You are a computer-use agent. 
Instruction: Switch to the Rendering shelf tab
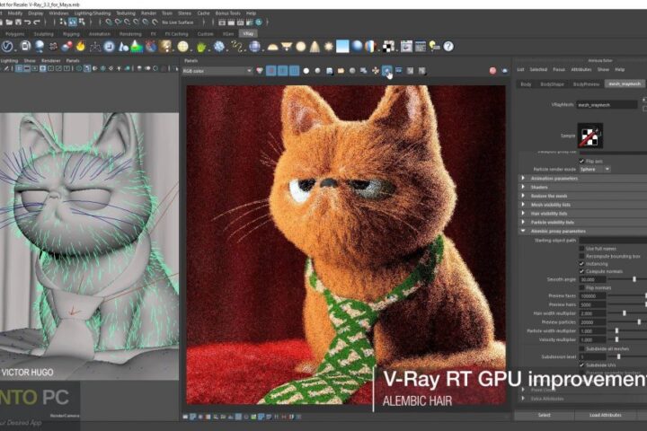click(x=130, y=34)
